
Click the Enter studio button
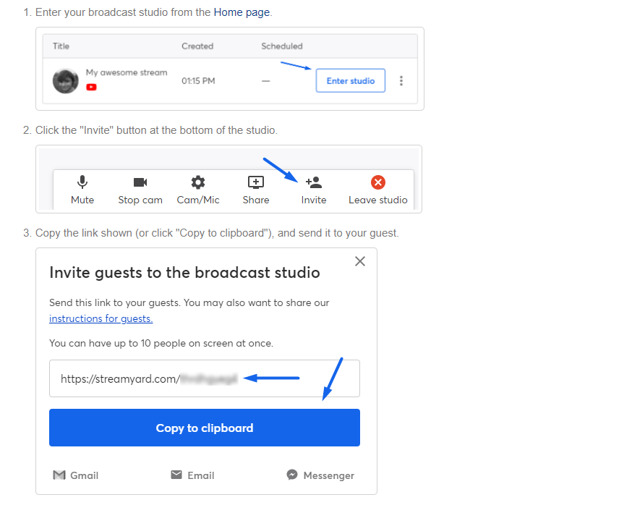(x=350, y=80)
